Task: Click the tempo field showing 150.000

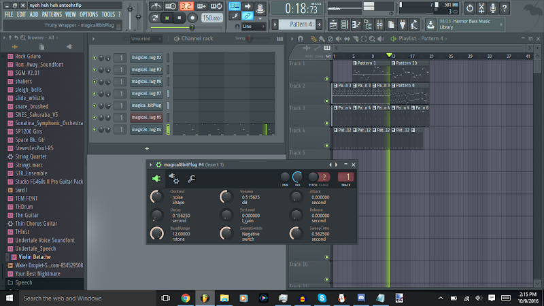Action: coord(211,18)
